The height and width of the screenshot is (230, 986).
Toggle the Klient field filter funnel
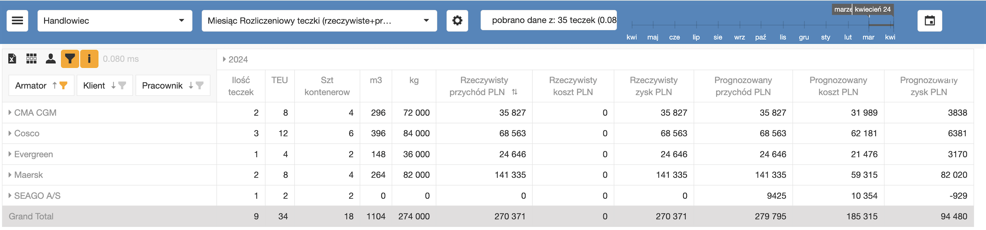coord(122,85)
